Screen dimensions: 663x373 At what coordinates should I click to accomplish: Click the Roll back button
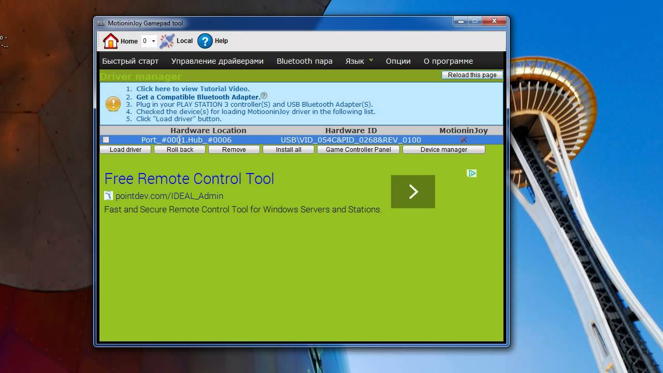click(180, 150)
